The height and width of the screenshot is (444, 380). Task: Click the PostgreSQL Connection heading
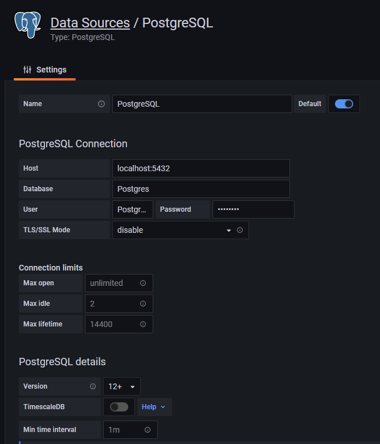coord(73,144)
